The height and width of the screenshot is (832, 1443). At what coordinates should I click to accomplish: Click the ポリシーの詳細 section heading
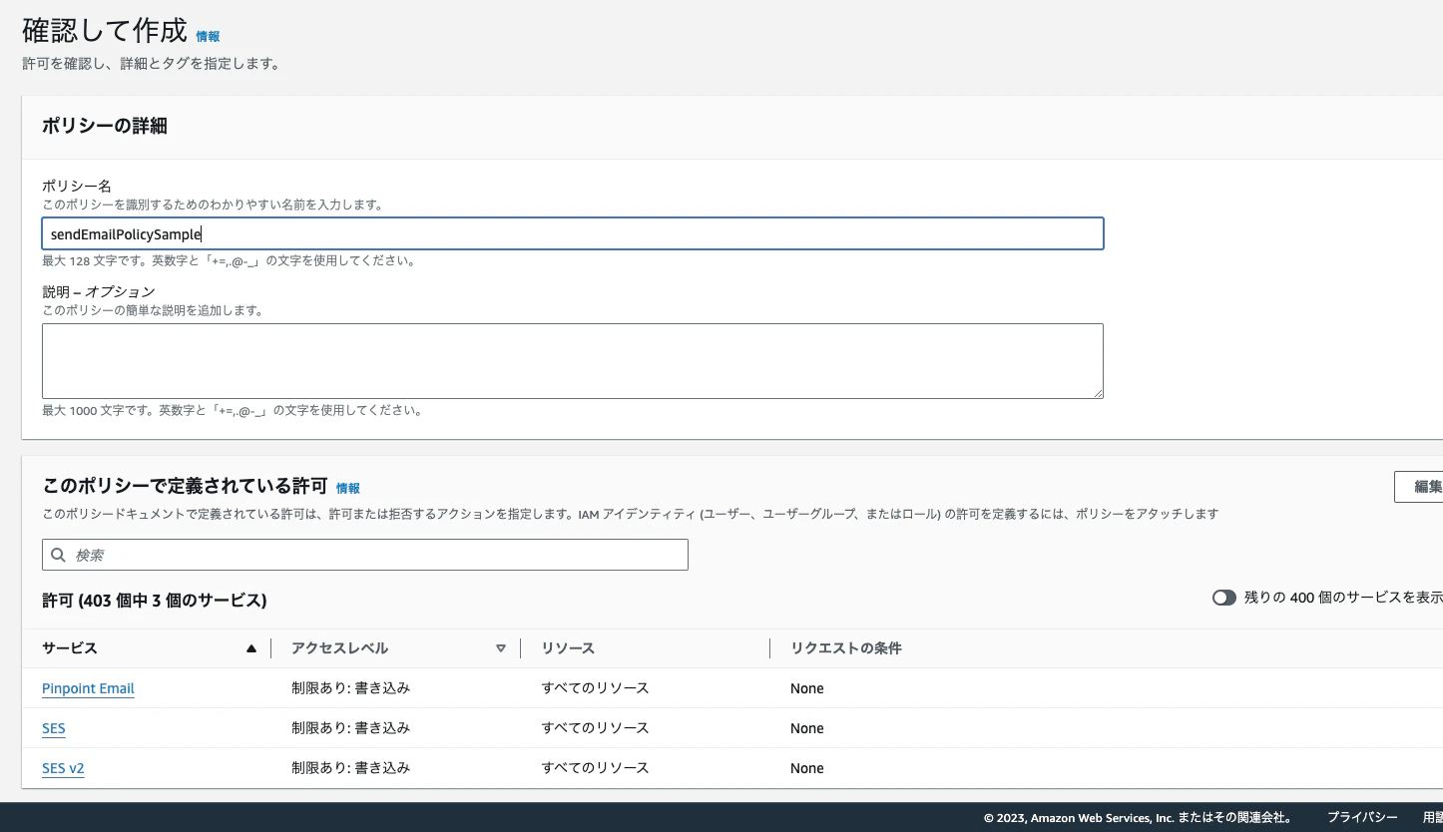coord(105,126)
